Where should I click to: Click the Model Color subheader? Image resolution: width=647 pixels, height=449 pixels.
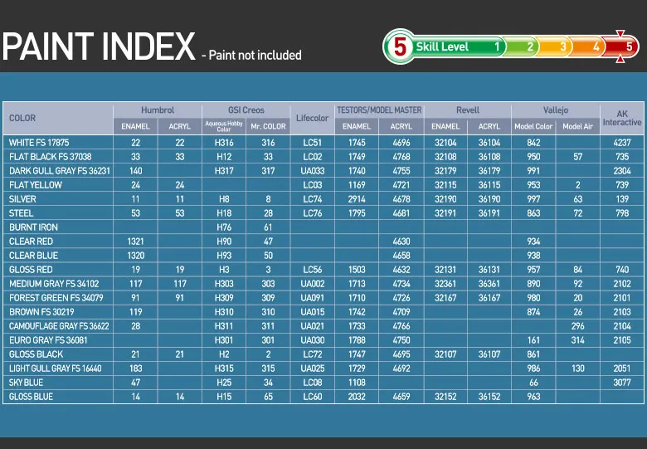[533, 126]
